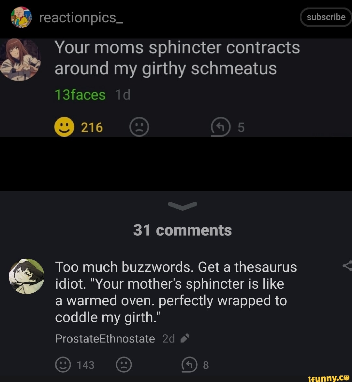Click the 1d timestamp on the post

coord(123,95)
